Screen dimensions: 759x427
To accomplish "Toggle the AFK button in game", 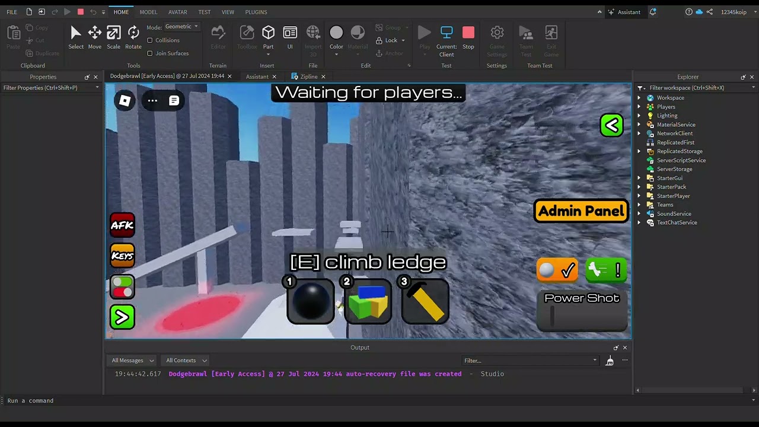I will [122, 225].
